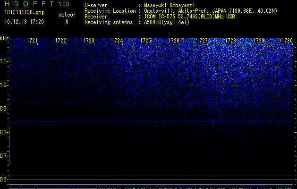Click the meteor label

click(x=67, y=15)
